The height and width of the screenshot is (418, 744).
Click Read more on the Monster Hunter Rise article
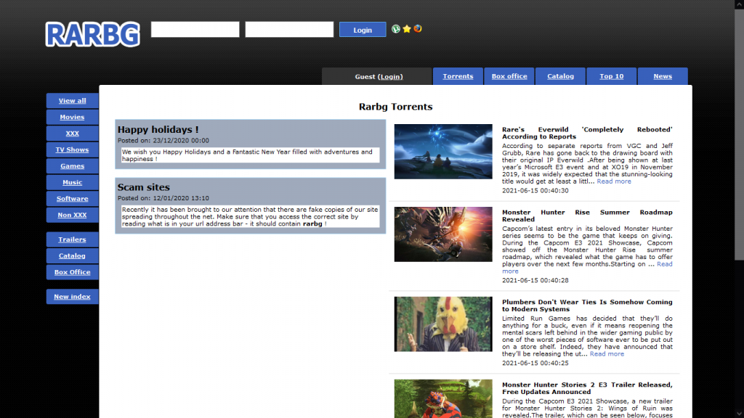664,264
